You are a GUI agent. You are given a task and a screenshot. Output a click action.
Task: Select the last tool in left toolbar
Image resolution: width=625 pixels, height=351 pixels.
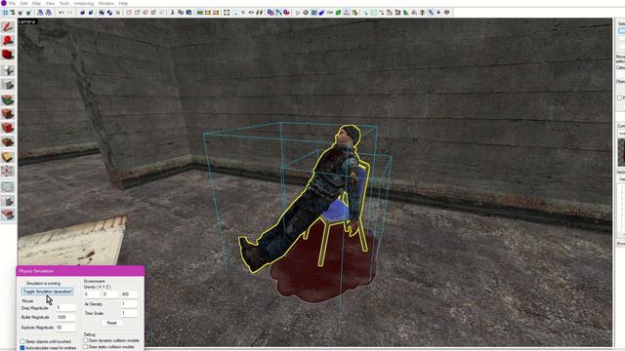(x=8, y=214)
